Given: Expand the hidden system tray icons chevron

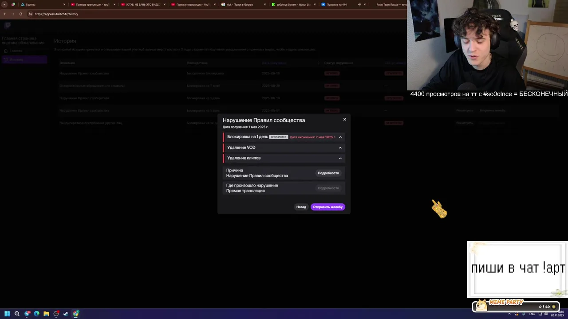Looking at the screenshot, I should pos(509,314).
